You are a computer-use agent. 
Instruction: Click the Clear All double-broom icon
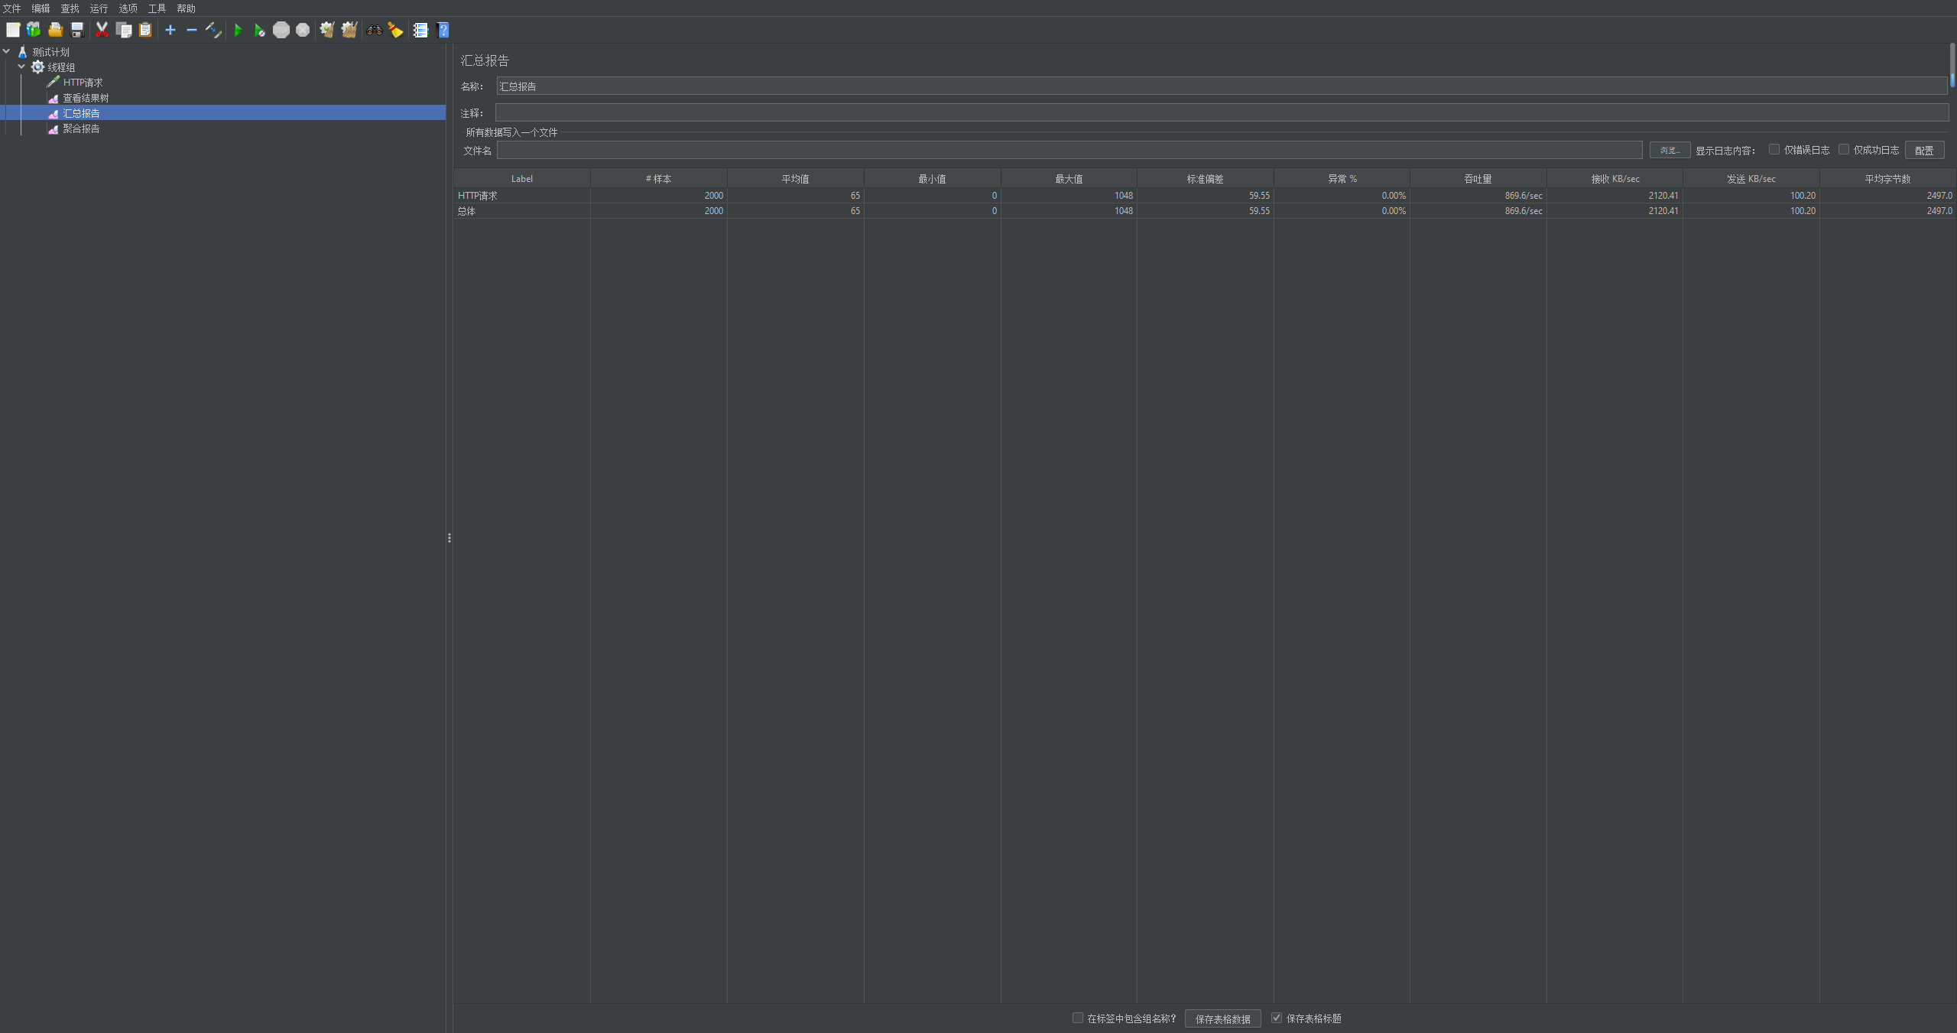(x=349, y=31)
